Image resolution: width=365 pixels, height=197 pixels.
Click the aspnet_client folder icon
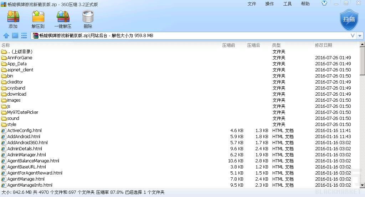tap(4, 70)
